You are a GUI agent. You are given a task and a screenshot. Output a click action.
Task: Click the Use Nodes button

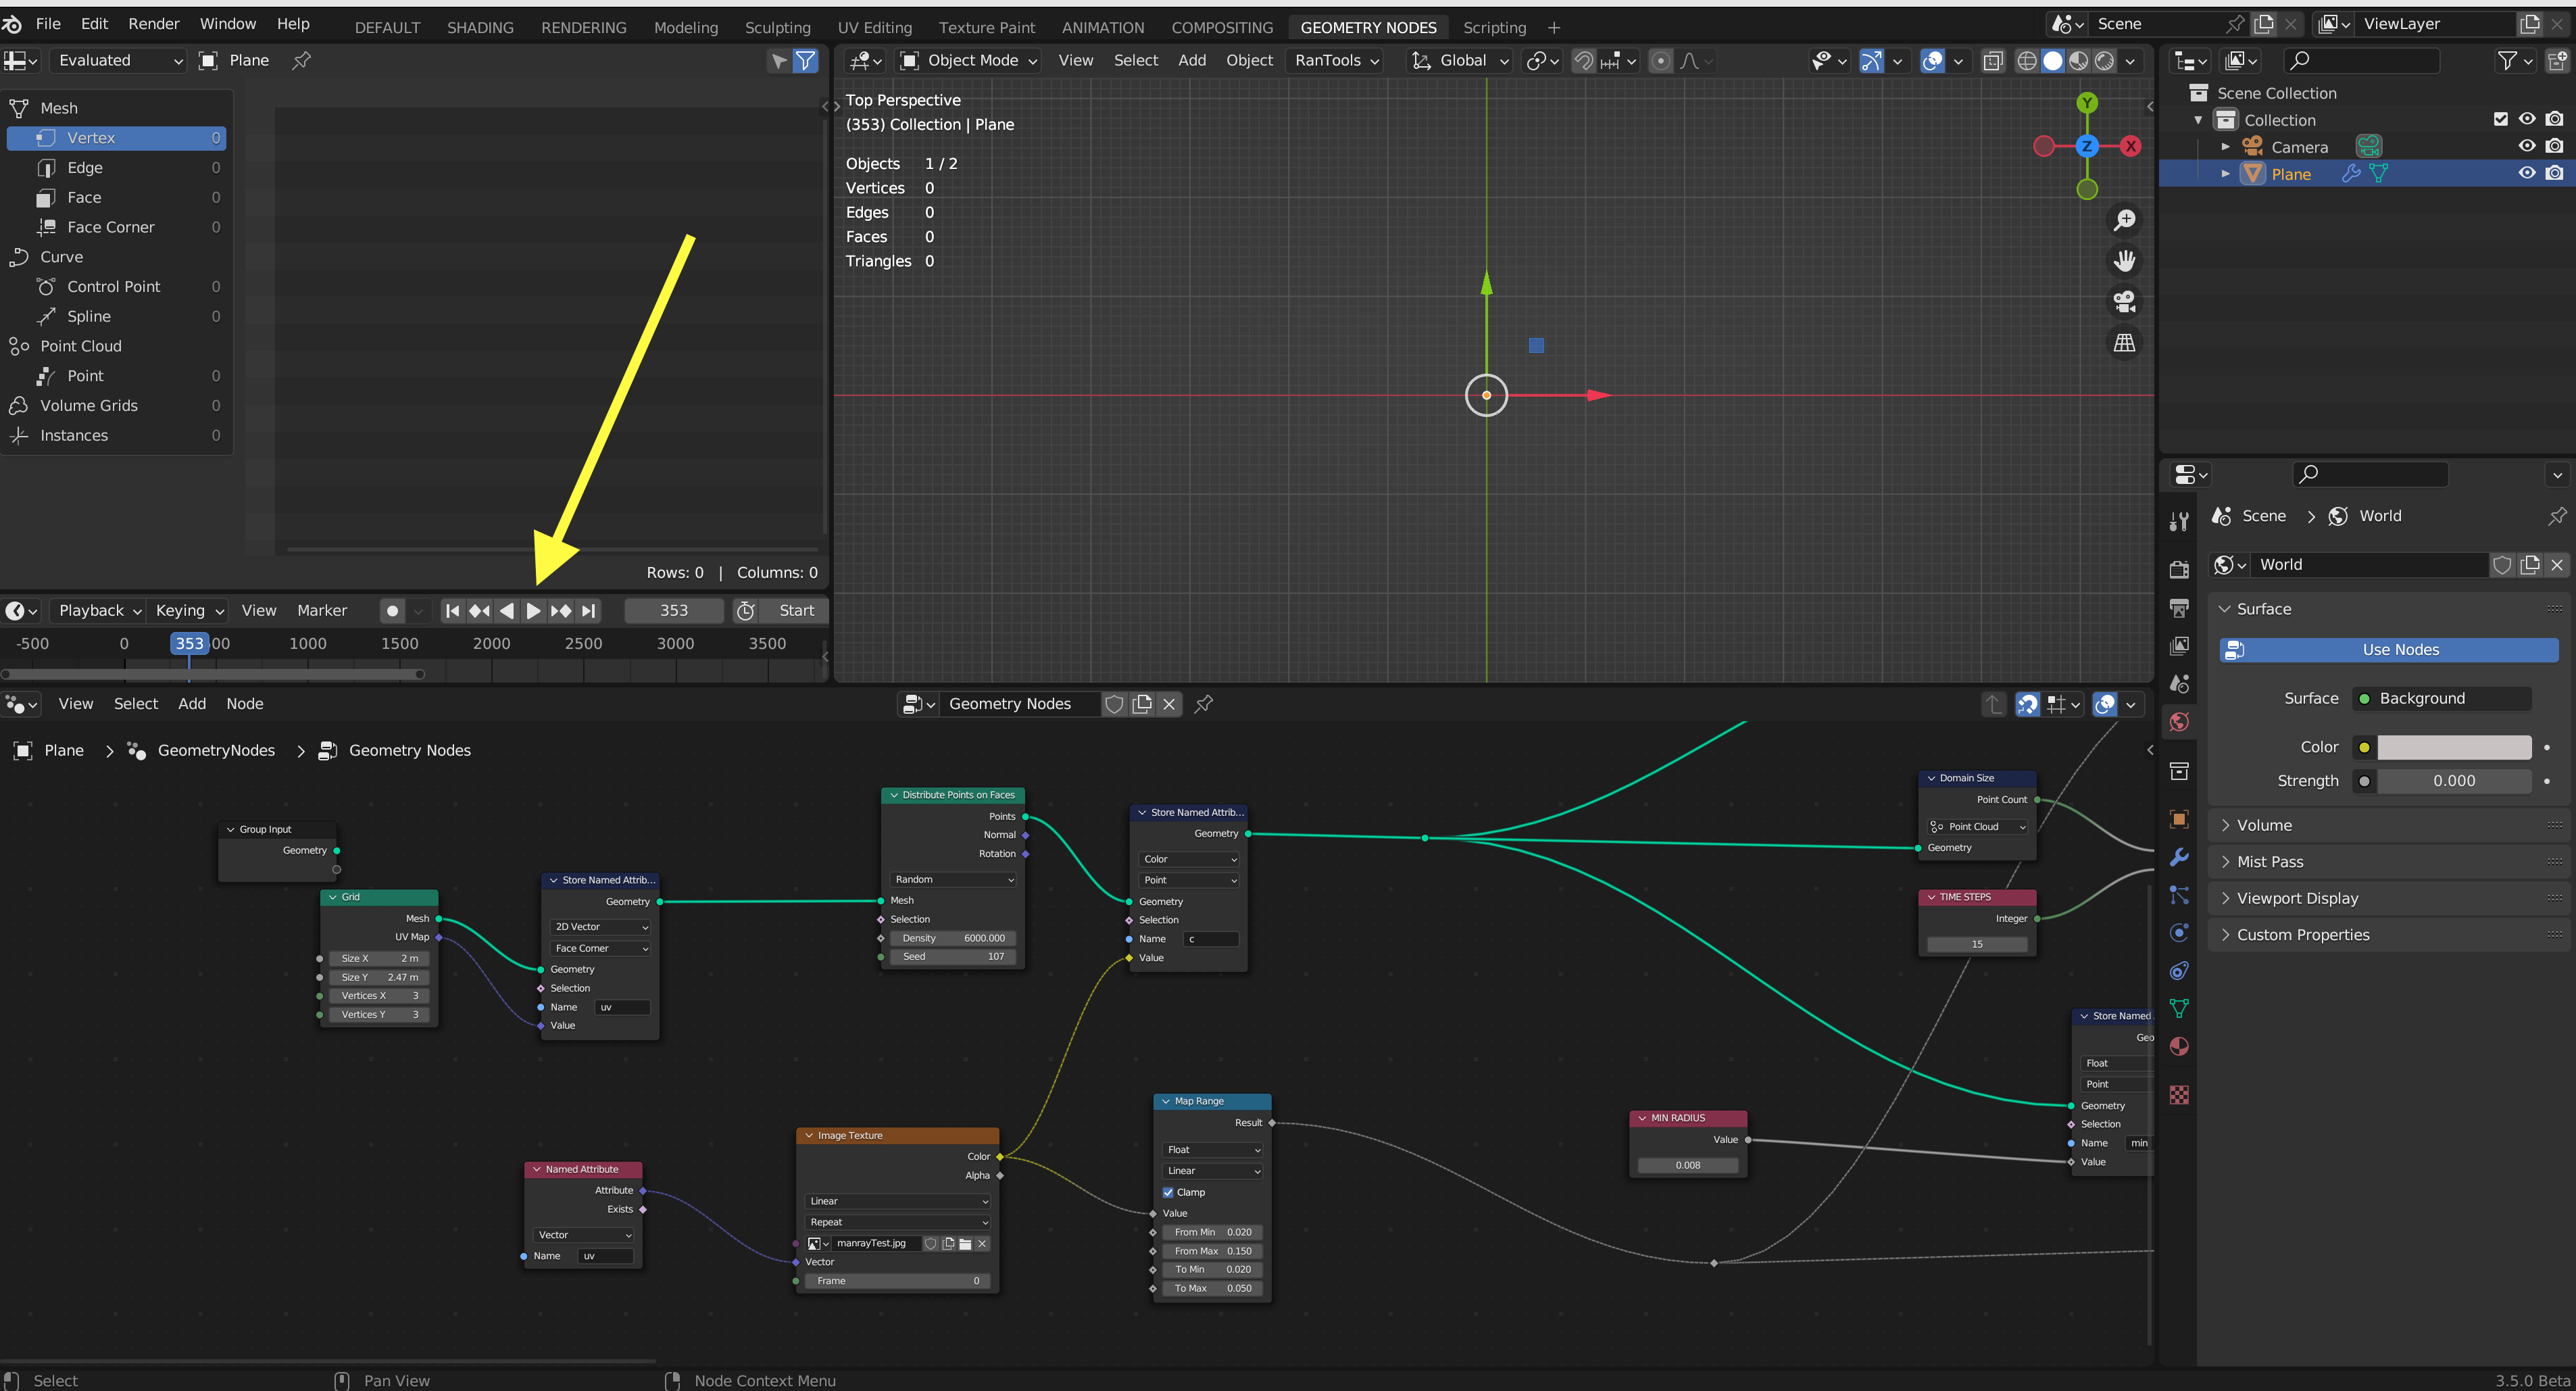pyautogui.click(x=2388, y=650)
